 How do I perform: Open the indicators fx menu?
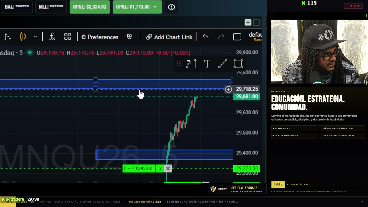click(52, 37)
